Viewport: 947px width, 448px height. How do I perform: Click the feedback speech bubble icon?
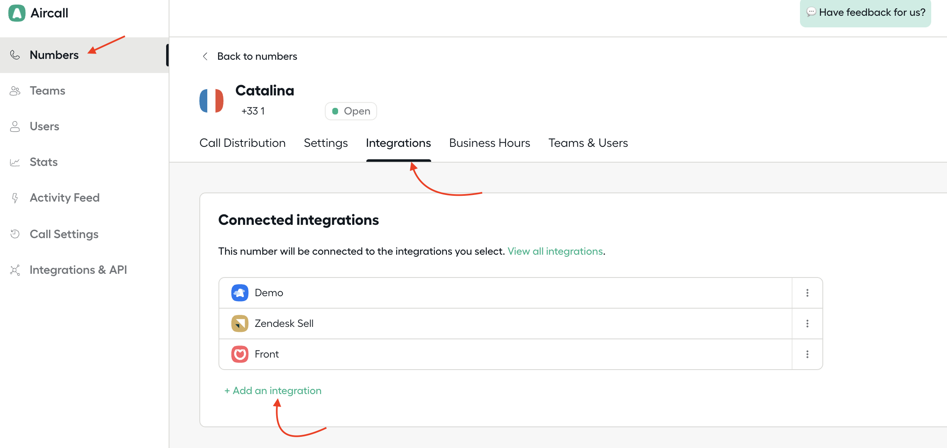pyautogui.click(x=811, y=12)
